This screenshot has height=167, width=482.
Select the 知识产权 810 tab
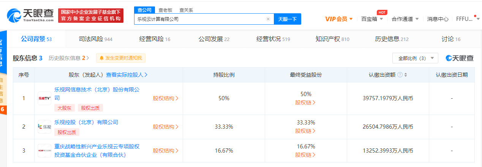(x=332, y=39)
